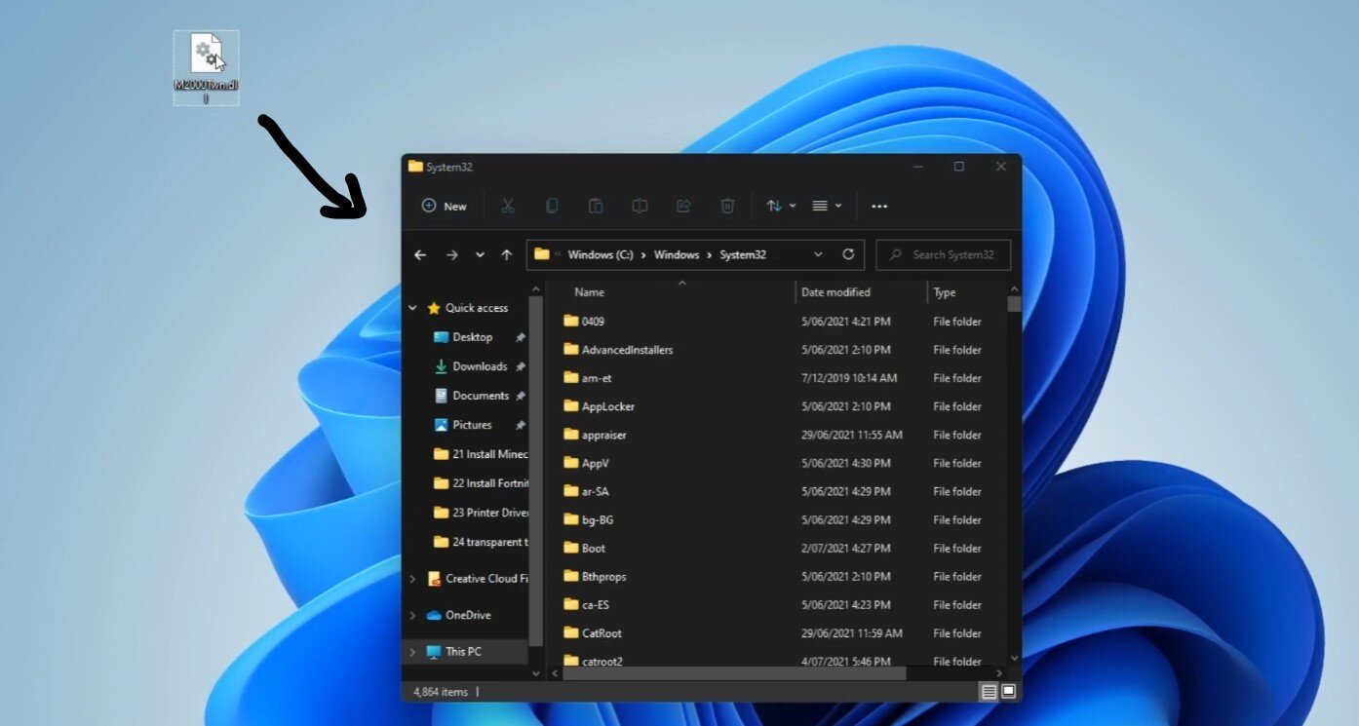This screenshot has height=726, width=1359.
Task: Open the 24 transparent folder in sidebar
Action: [481, 542]
